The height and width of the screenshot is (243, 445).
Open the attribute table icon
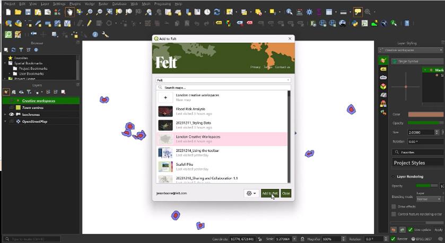pyautogui.click(x=329, y=12)
